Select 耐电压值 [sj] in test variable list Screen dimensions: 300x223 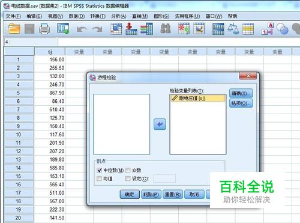[x=198, y=98]
